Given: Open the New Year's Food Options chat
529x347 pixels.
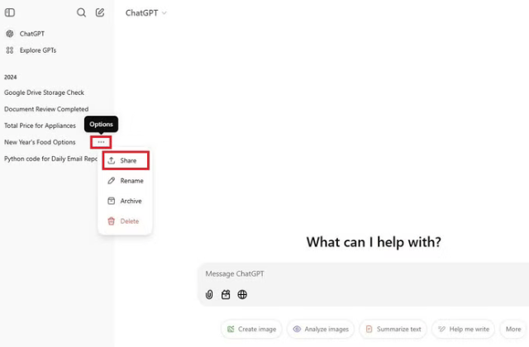Looking at the screenshot, I should click(40, 142).
